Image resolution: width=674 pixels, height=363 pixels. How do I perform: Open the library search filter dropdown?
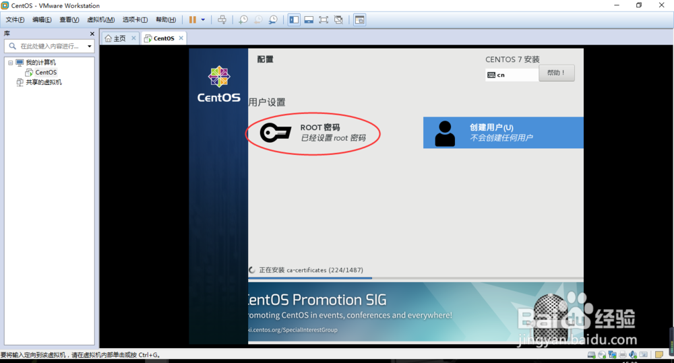(90, 46)
